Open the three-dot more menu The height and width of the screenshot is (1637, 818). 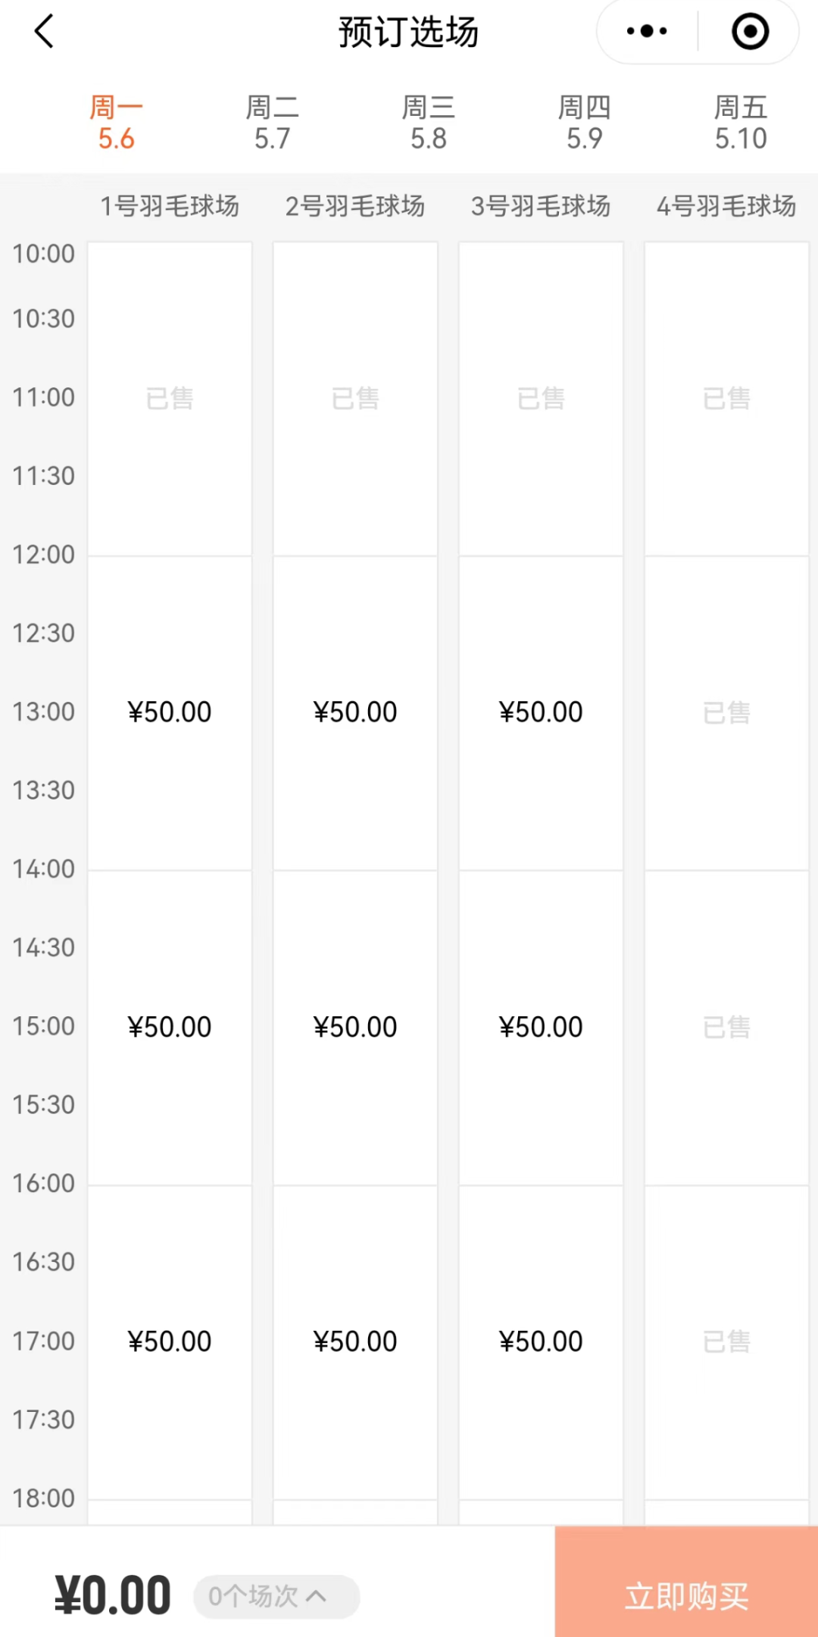click(x=647, y=32)
